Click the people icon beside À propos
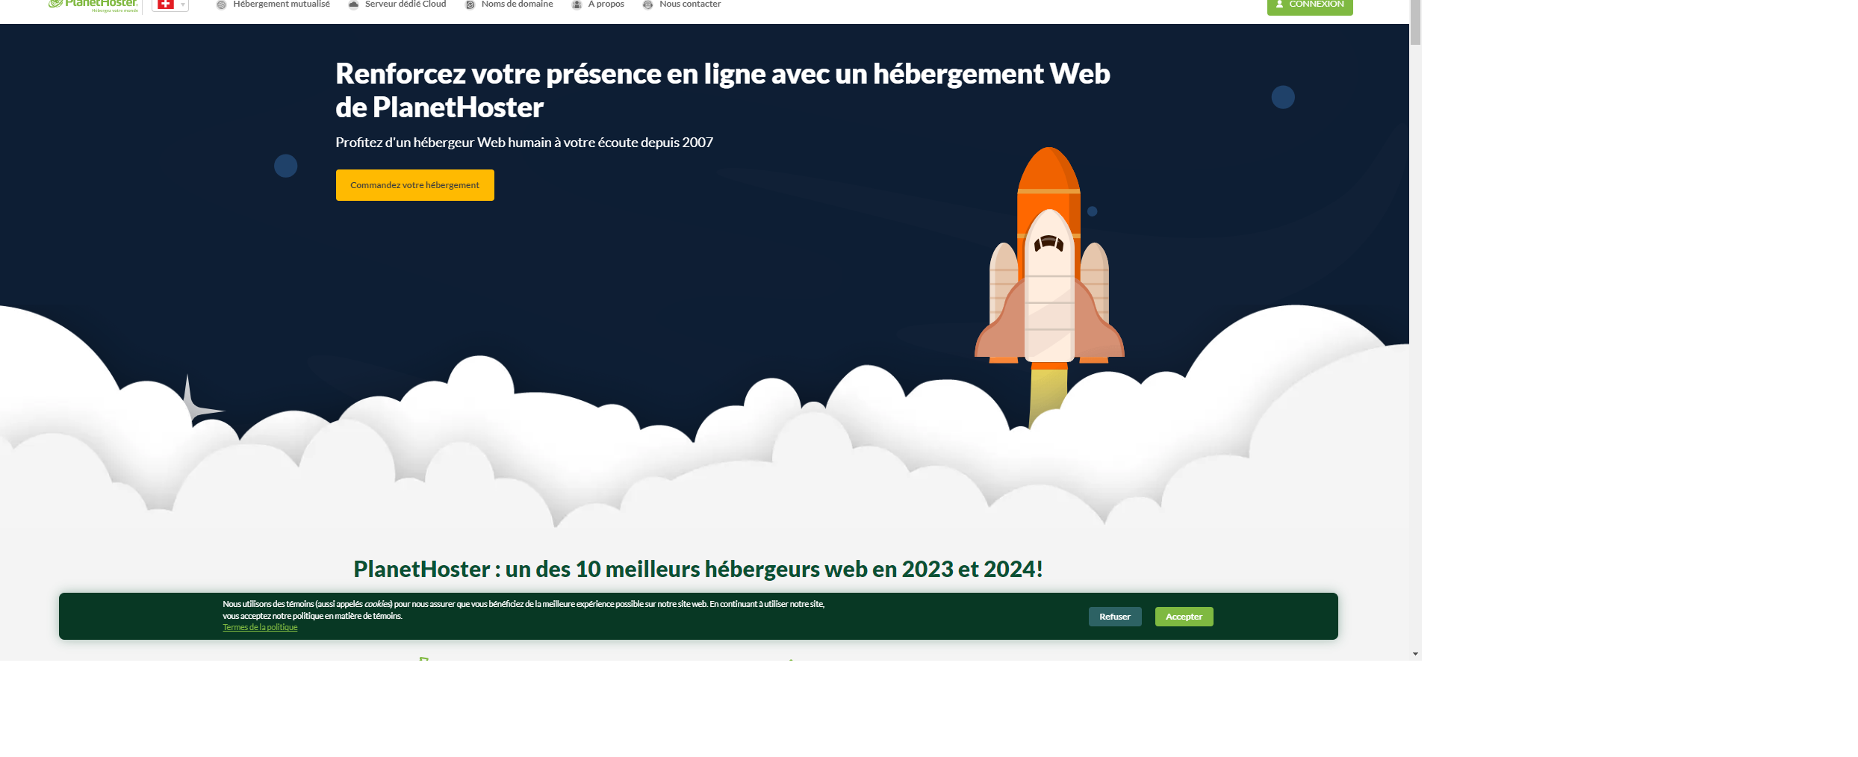 577,4
